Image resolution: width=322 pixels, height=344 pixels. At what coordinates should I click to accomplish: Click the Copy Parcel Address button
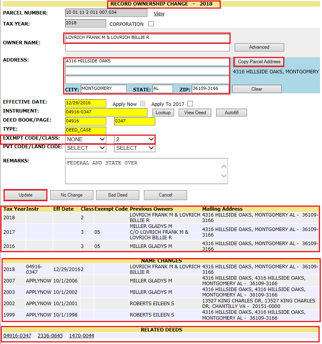[x=259, y=62]
